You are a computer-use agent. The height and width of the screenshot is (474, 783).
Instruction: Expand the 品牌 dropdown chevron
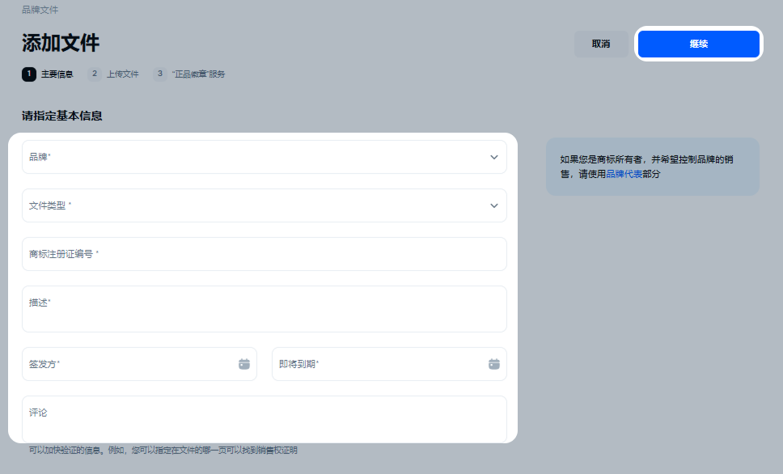point(494,158)
